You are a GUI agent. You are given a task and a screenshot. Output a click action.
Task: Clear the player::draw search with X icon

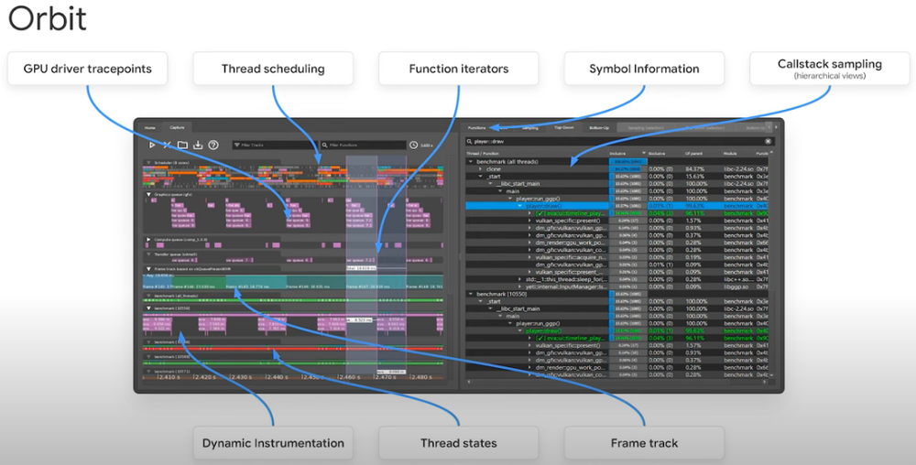(769, 141)
